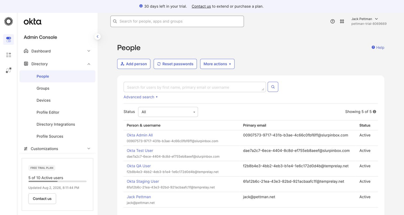Click the Customizations sliders icon
Image resolution: width=404 pixels, height=215 pixels.
pos(26,148)
